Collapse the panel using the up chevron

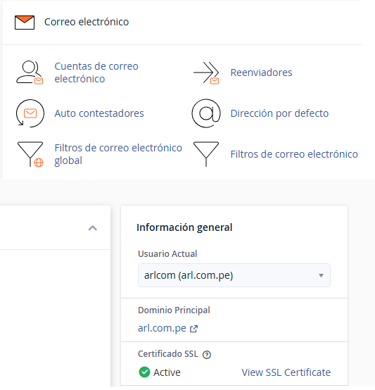93,228
